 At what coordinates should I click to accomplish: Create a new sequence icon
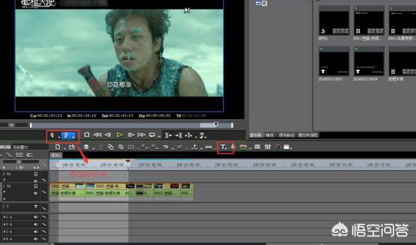58,147
